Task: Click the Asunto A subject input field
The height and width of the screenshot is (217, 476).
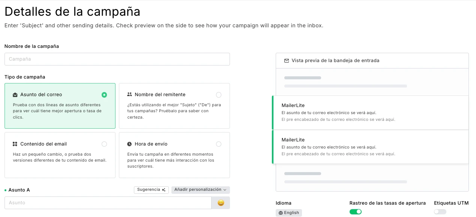Action: pyautogui.click(x=108, y=203)
